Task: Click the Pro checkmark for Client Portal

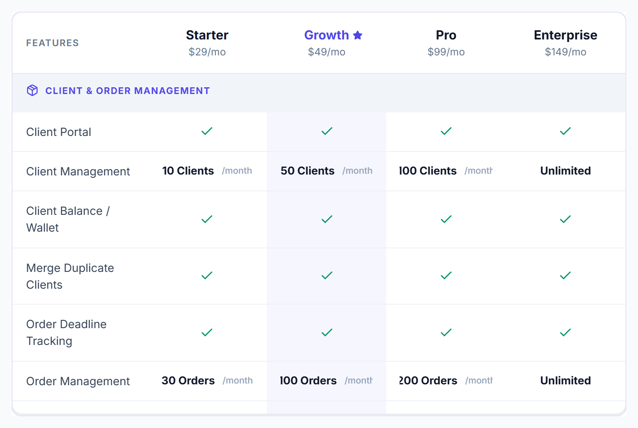Action: point(446,131)
